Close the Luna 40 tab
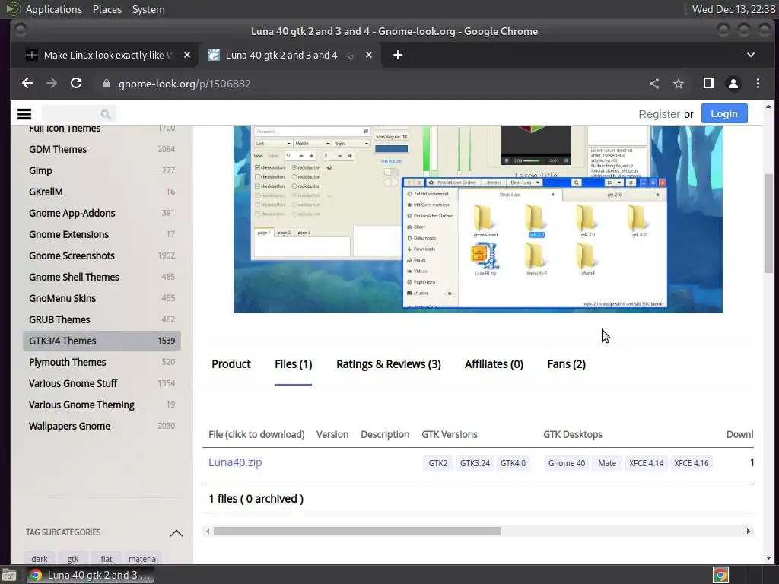 click(369, 55)
